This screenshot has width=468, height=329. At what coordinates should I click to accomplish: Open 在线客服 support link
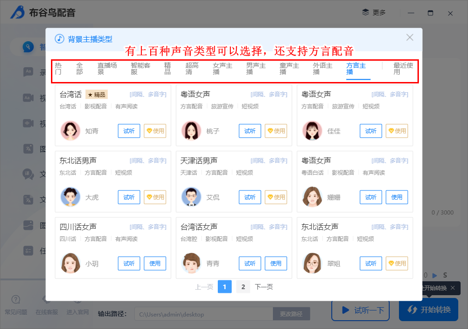coord(46,305)
